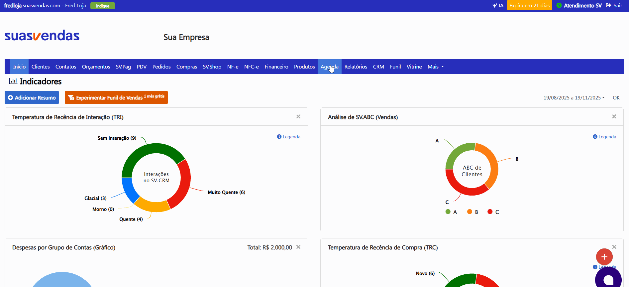The image size is (629, 287).
Task: Click the Atendimento SV help icon
Action: [559, 5]
